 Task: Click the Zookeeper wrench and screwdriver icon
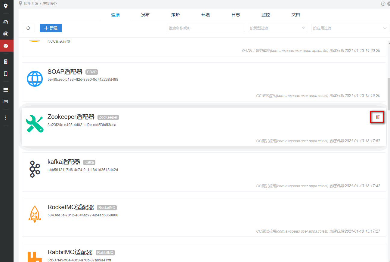pyautogui.click(x=35, y=124)
